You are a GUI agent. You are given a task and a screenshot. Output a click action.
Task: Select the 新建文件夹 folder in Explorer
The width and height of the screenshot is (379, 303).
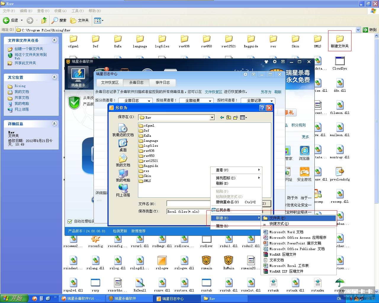(340, 41)
